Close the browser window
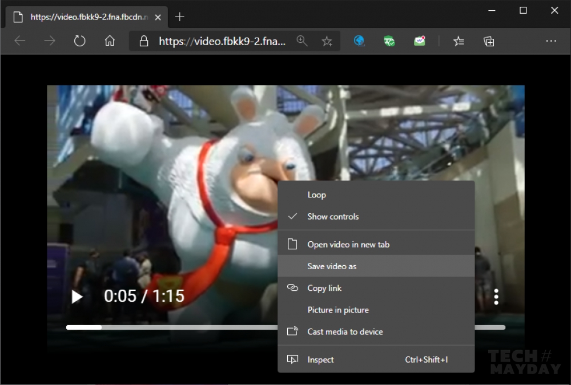The width and height of the screenshot is (571, 385). [x=554, y=11]
